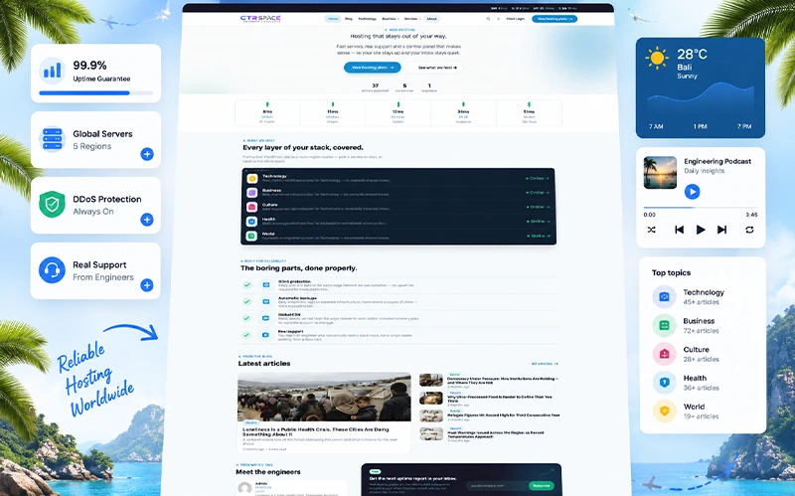Click the Global Servers stack icon
This screenshot has height=496, width=795.
click(53, 139)
